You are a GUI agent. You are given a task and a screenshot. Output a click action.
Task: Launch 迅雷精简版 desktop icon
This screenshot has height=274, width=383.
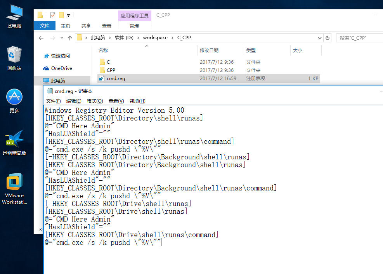point(14,143)
